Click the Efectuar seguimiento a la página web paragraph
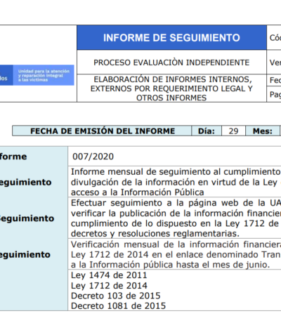Image resolution: width=281 pixels, height=316 pixels. (176, 218)
